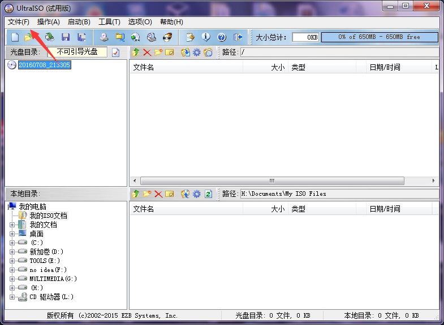
Task: Click the Open CD/DVD disc icon
Action: pos(50,37)
